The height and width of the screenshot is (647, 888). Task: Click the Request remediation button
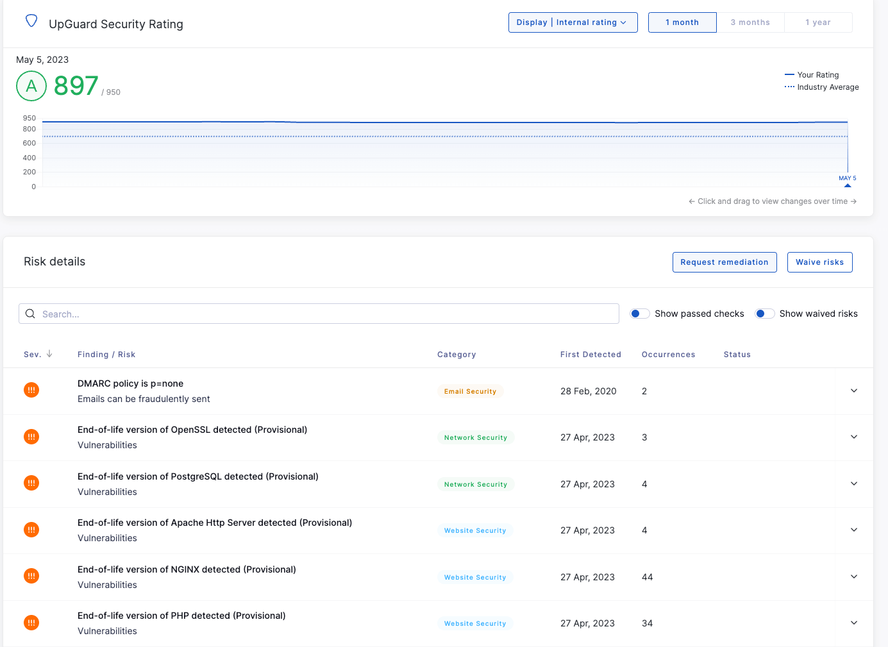pyautogui.click(x=725, y=262)
